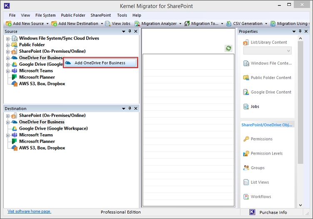Click the SharePoint icon in the Source tree
Viewport: 313px width, 219px height.
pos(15,51)
